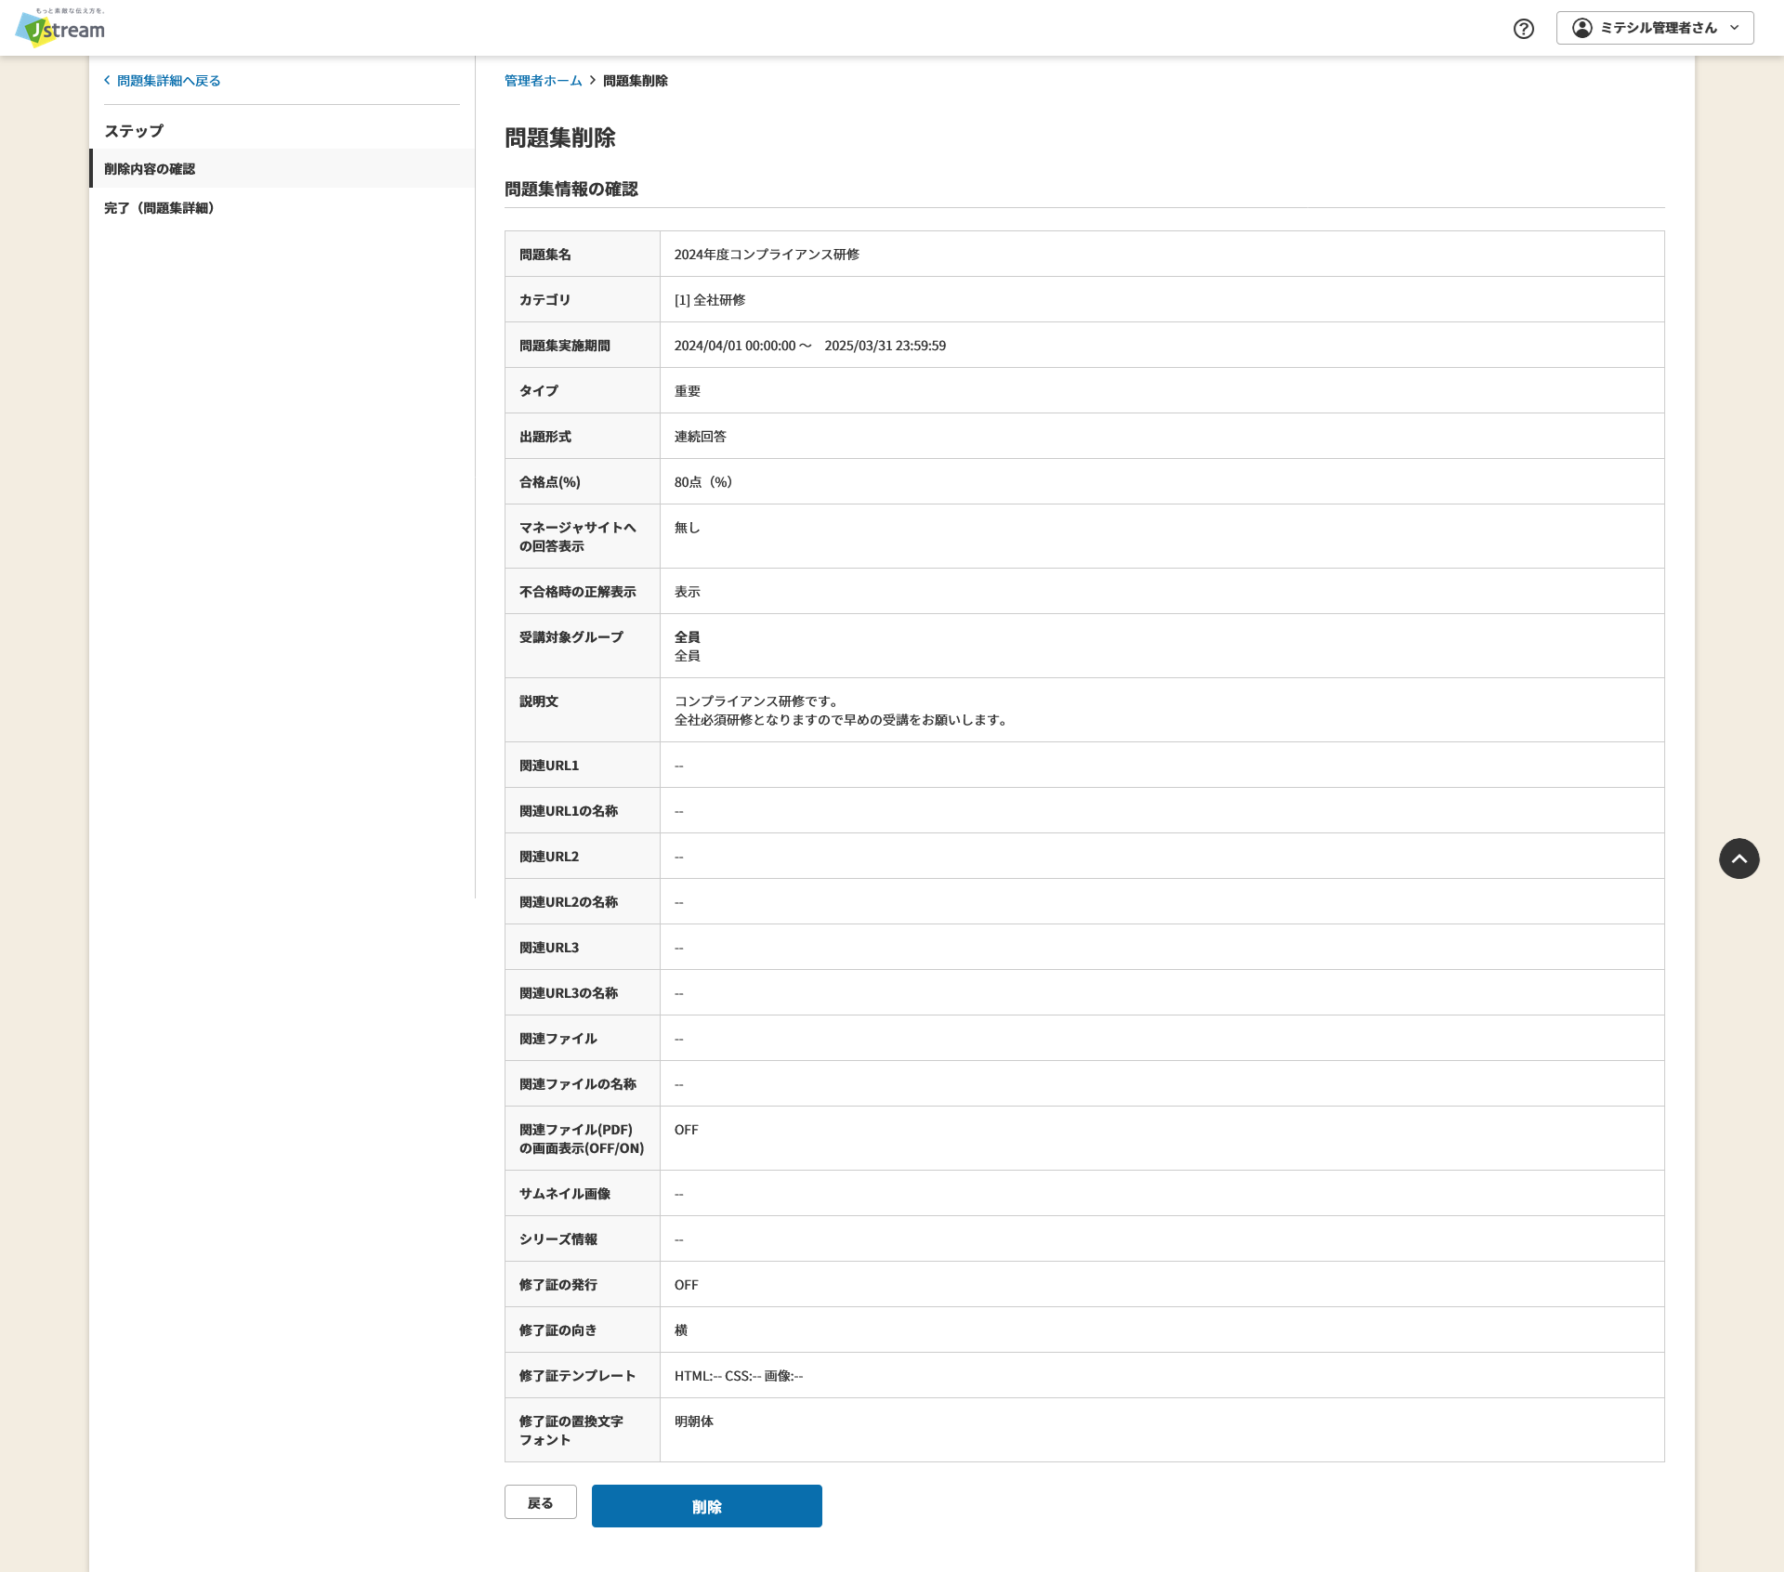The image size is (1784, 1572).
Task: Click the サムネイル画像 label
Action: pyautogui.click(x=565, y=1194)
